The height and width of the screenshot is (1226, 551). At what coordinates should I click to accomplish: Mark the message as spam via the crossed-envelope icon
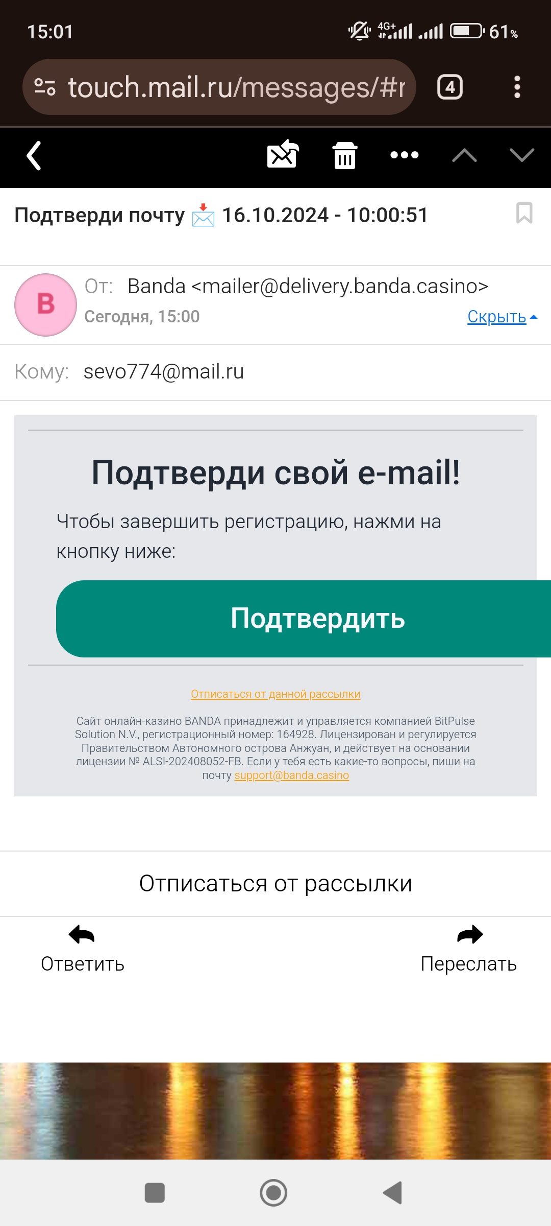pyautogui.click(x=283, y=154)
